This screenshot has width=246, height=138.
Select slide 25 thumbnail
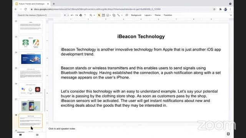[31, 74]
